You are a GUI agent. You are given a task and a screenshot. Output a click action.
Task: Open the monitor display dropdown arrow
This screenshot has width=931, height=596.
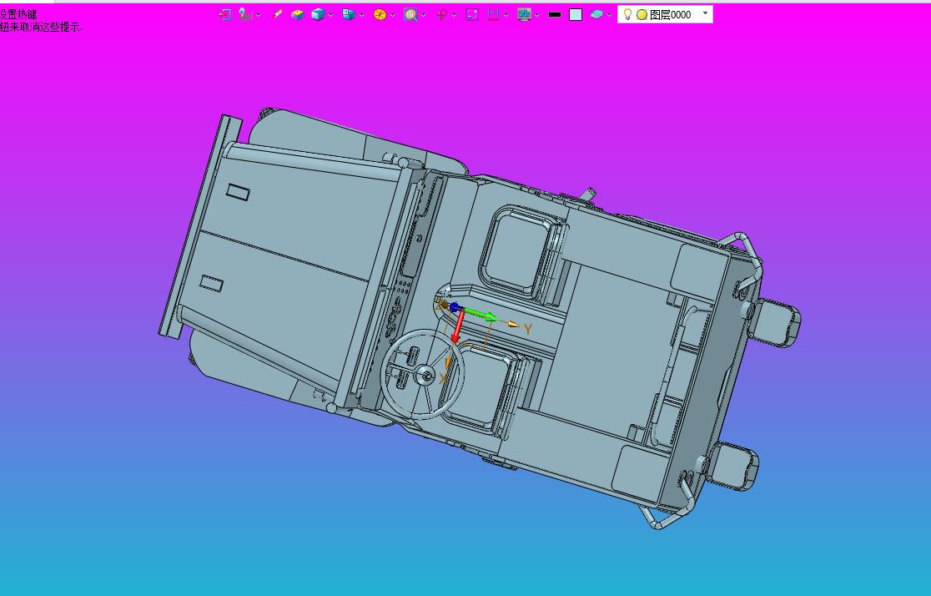point(536,16)
